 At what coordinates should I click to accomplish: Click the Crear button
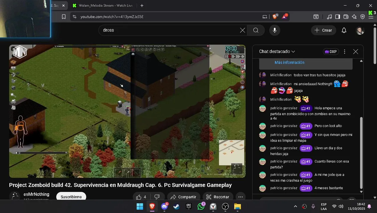323,30
